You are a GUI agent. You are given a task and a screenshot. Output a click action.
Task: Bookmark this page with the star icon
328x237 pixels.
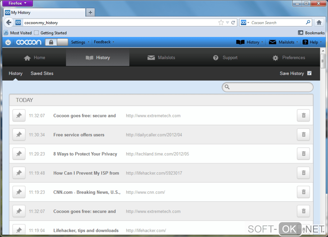point(221,23)
